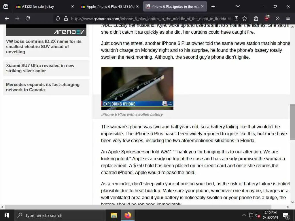
Task: Open the Windows Start menu
Action: [x=7, y=215]
